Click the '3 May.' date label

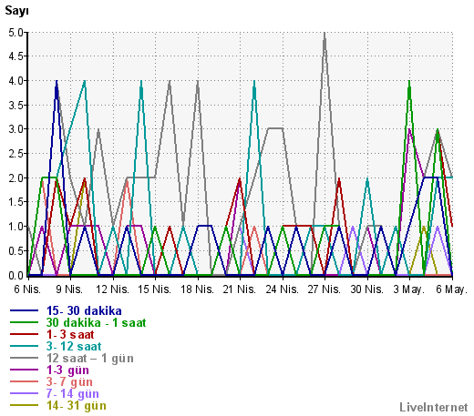point(408,289)
